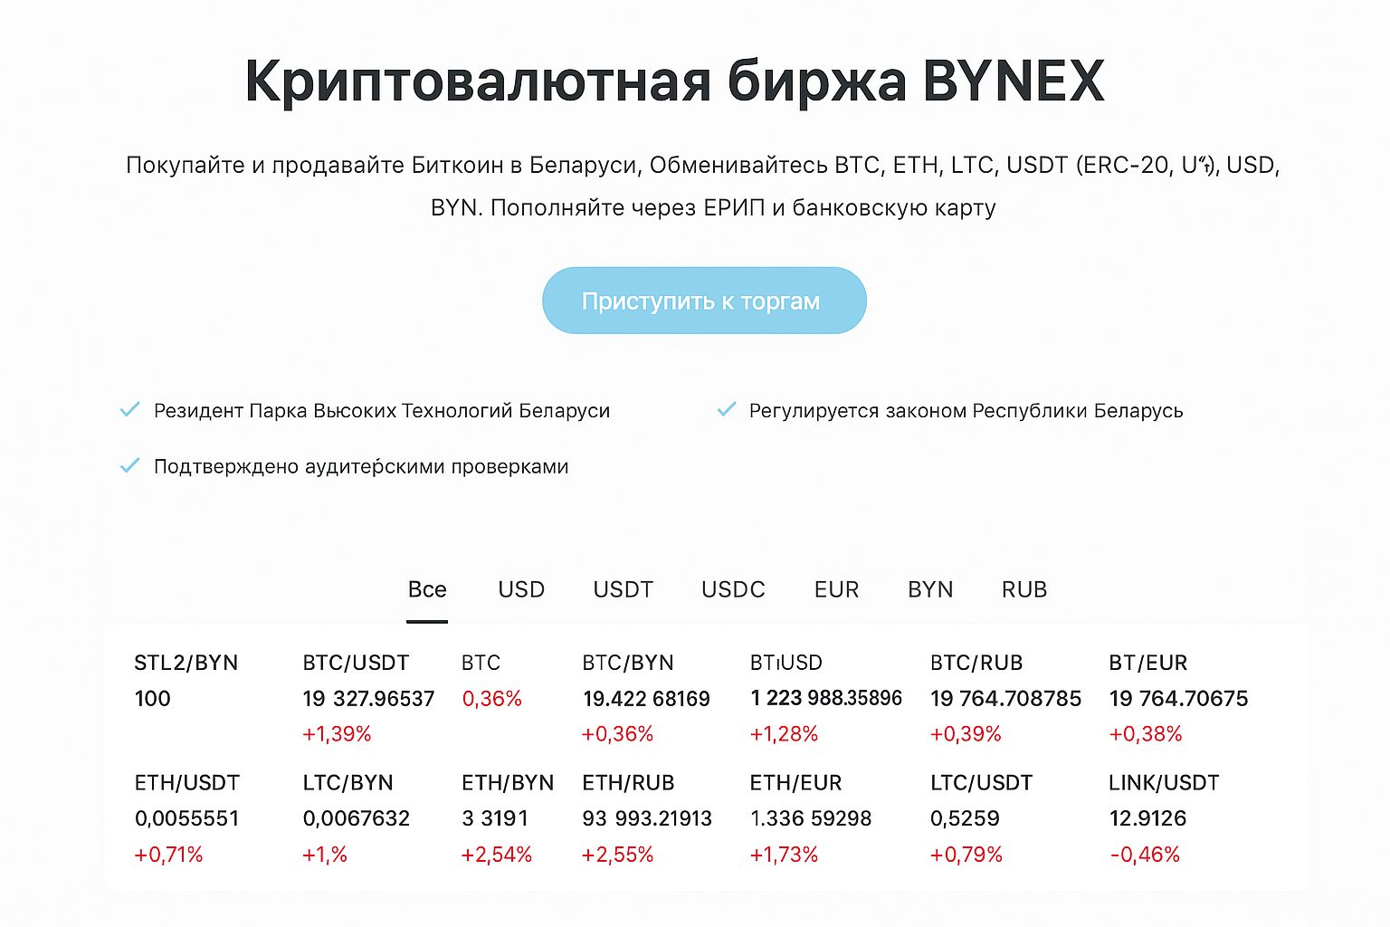Click the BTC/RUB trading pair
Viewport: 1390px width, 927px height.
pos(975,662)
